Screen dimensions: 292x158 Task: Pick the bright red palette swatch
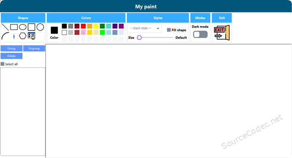[83, 26]
